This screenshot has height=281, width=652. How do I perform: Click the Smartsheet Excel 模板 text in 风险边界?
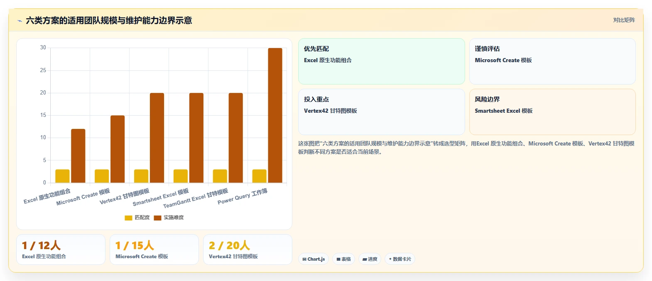[x=504, y=111]
